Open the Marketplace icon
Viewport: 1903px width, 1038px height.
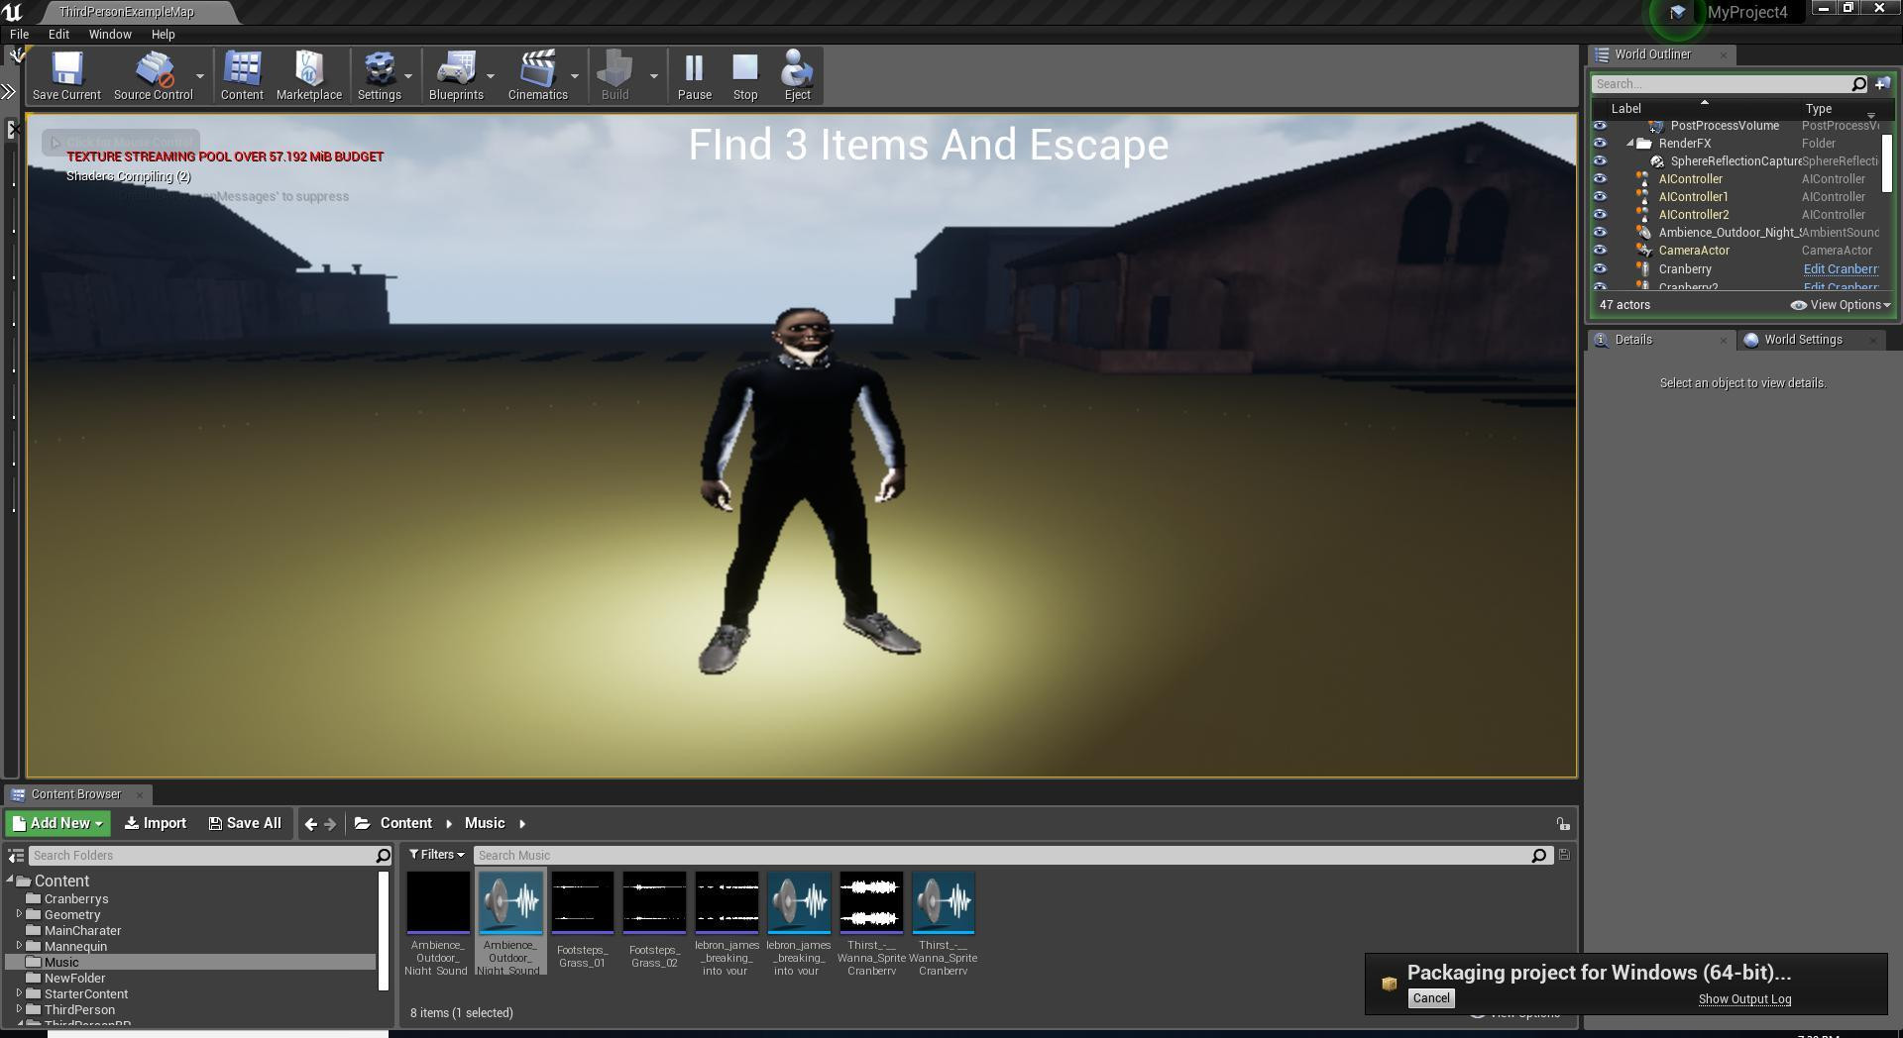pos(308,75)
